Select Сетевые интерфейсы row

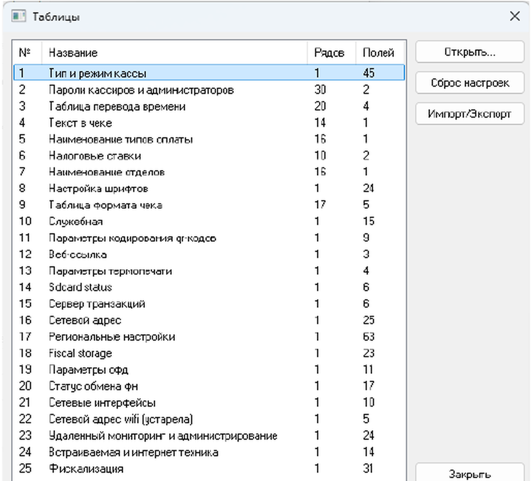pyautogui.click(x=209, y=403)
